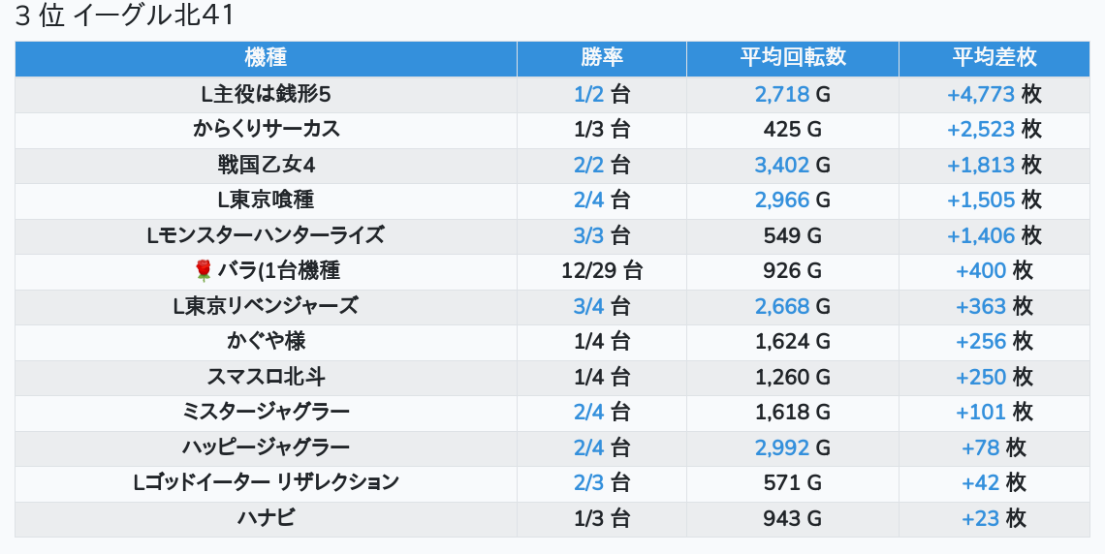Select 戦国乙女4 row title
This screenshot has width=1105, height=554.
(x=266, y=165)
